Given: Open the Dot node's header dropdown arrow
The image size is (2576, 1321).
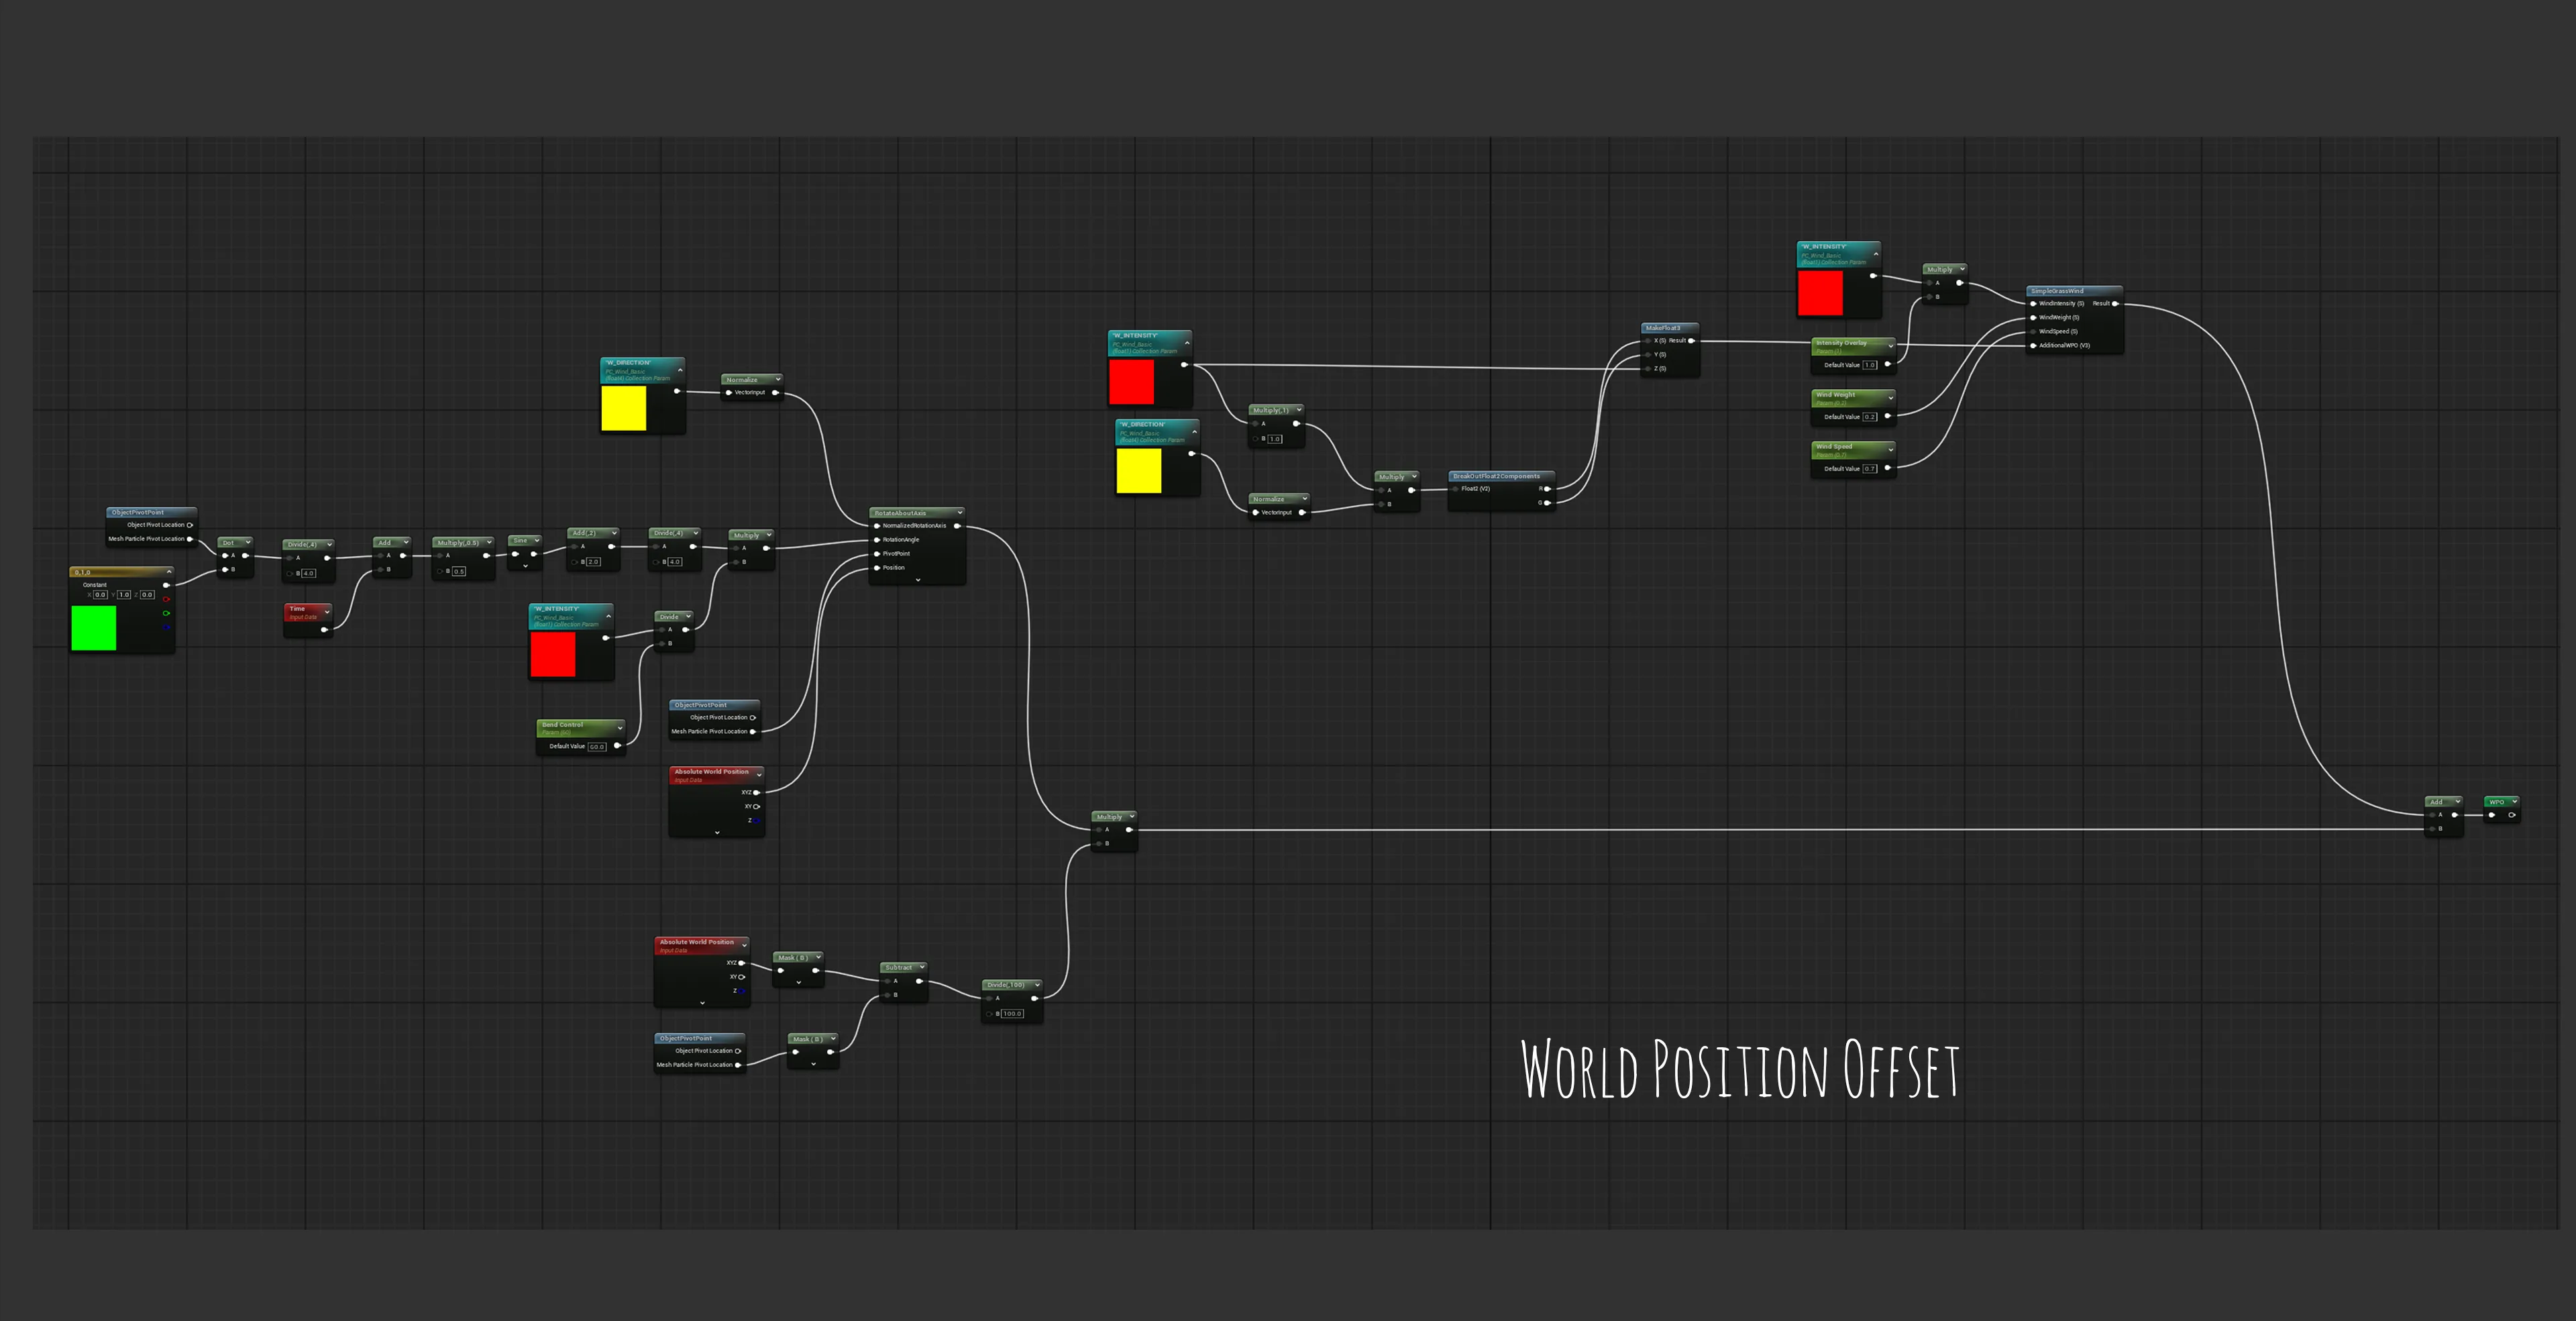Looking at the screenshot, I should pos(247,542).
